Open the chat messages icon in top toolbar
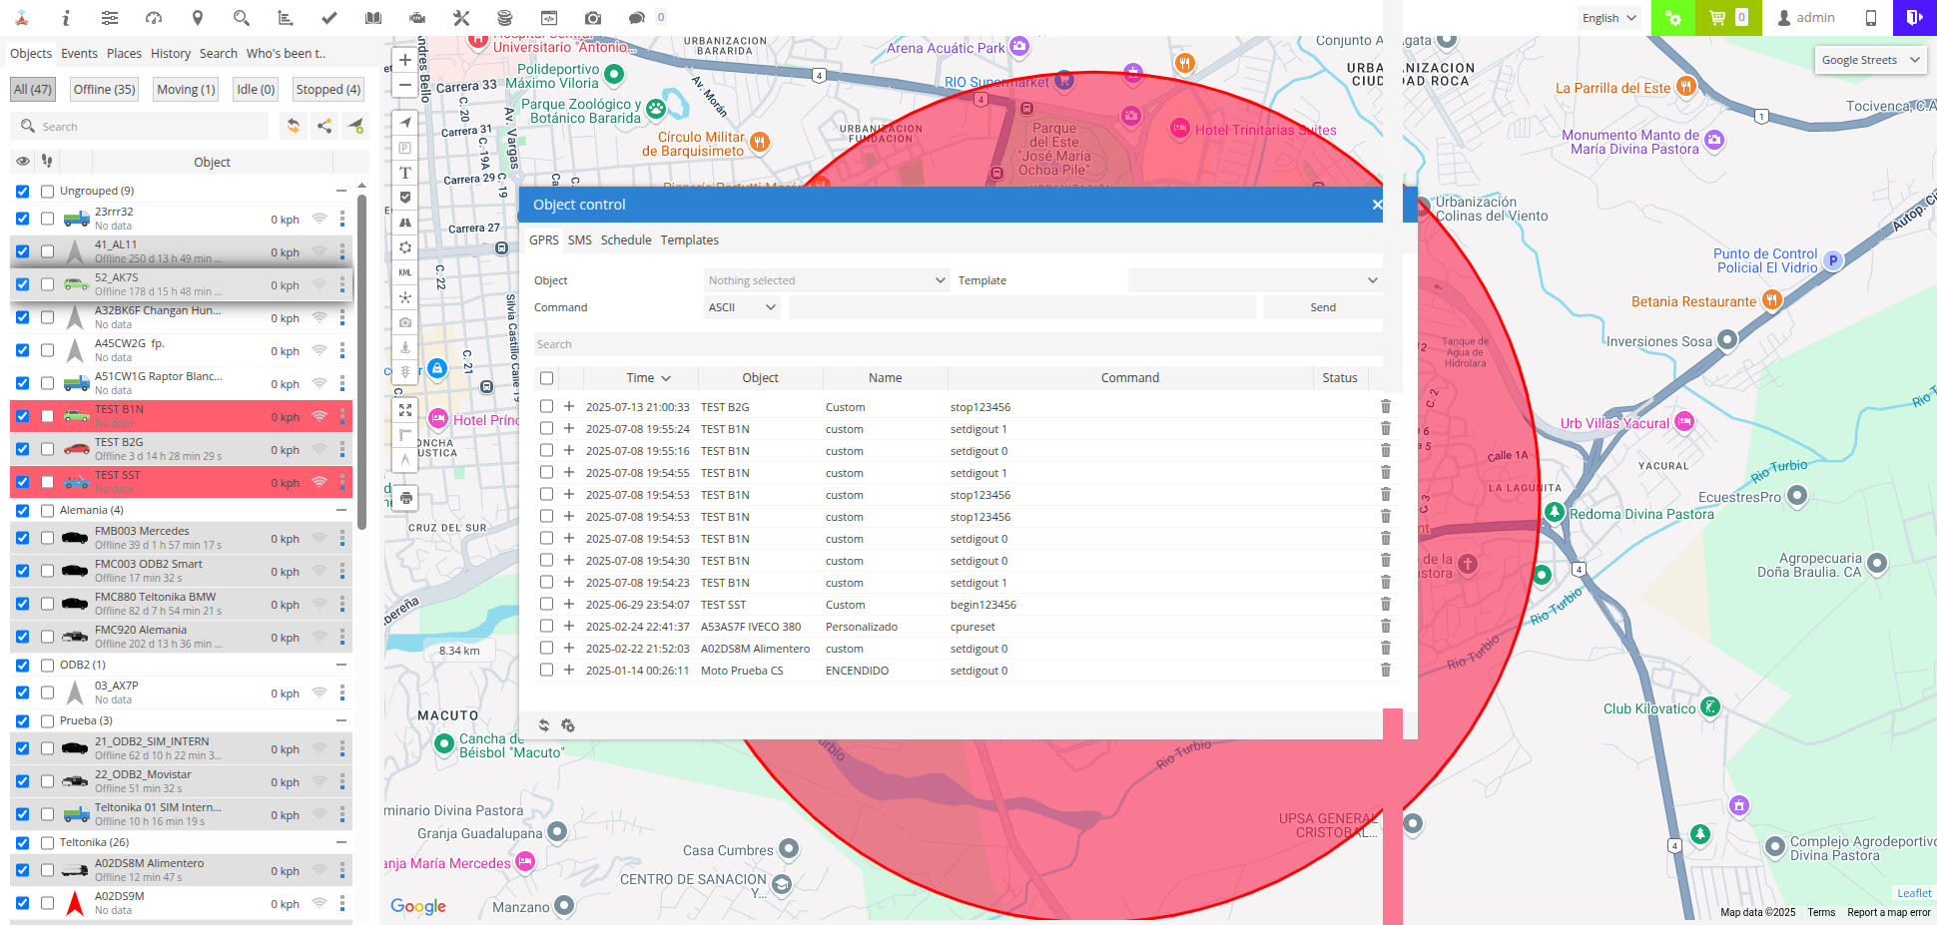Image resolution: width=1937 pixels, height=925 pixels. 639,17
